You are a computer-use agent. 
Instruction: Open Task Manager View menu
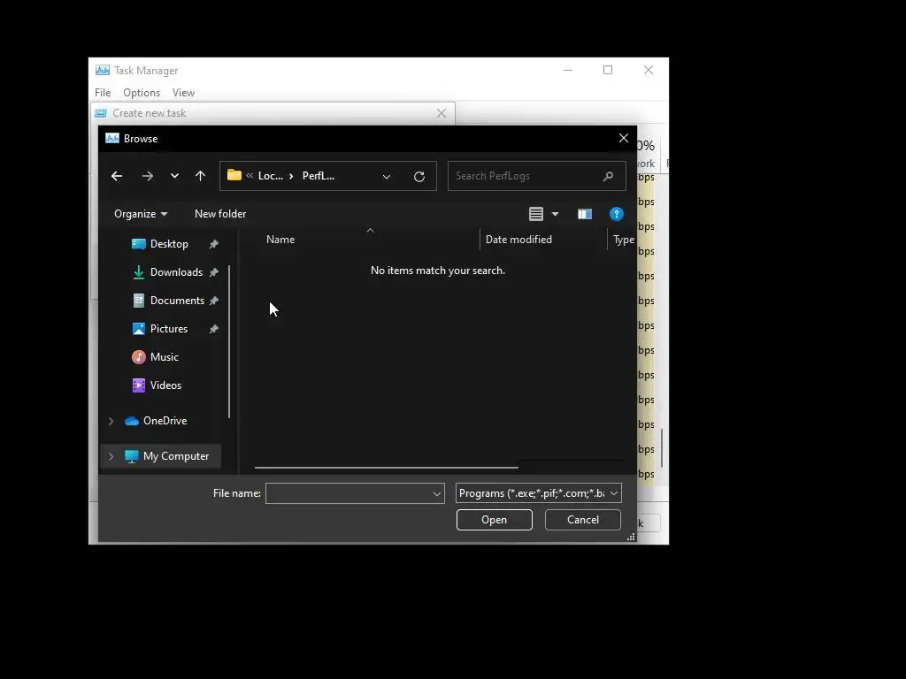(x=183, y=92)
